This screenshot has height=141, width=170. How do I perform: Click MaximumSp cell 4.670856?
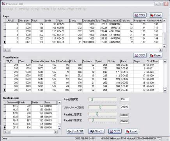click(114, 38)
